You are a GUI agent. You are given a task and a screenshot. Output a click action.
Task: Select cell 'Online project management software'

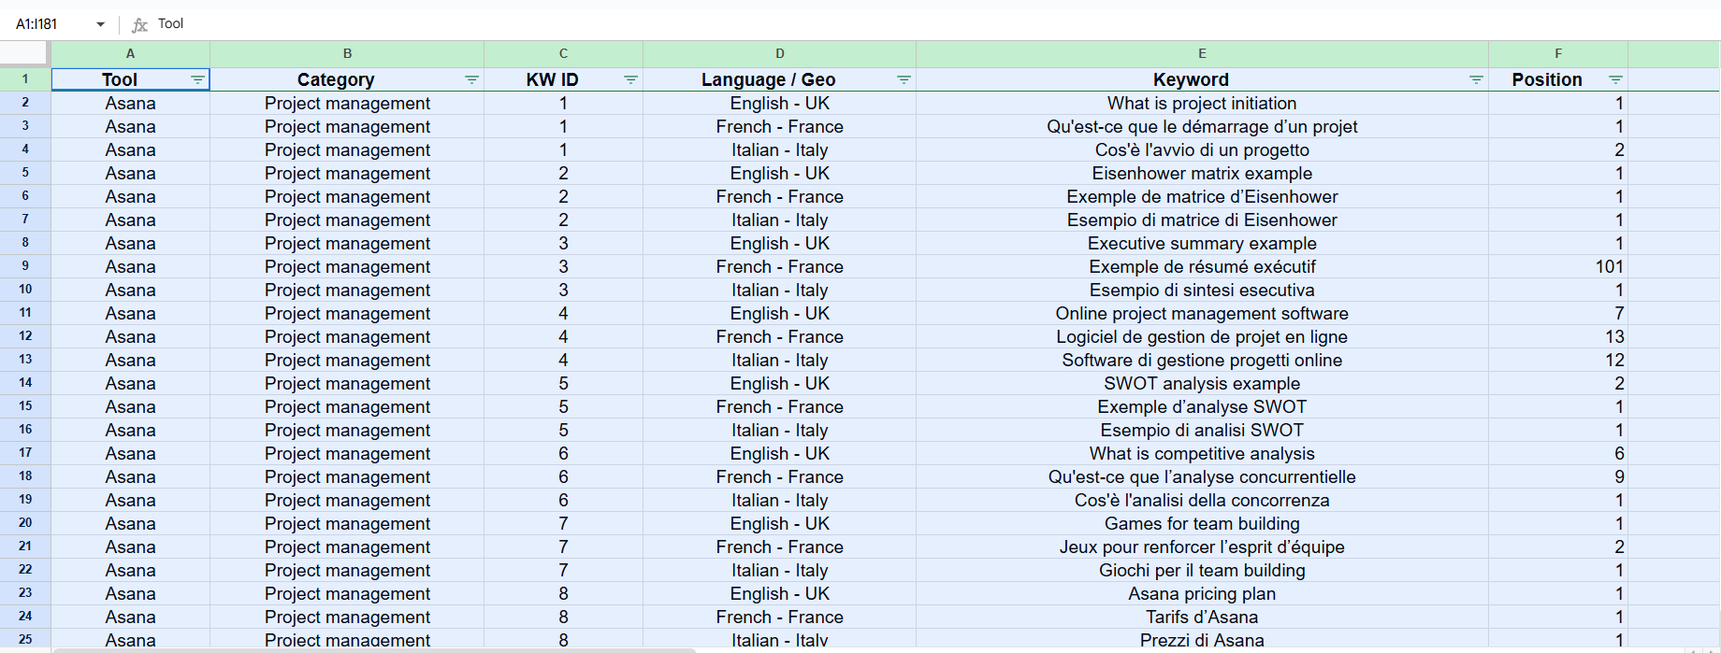pyautogui.click(x=1202, y=313)
